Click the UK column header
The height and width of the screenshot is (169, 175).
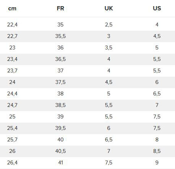point(109,8)
